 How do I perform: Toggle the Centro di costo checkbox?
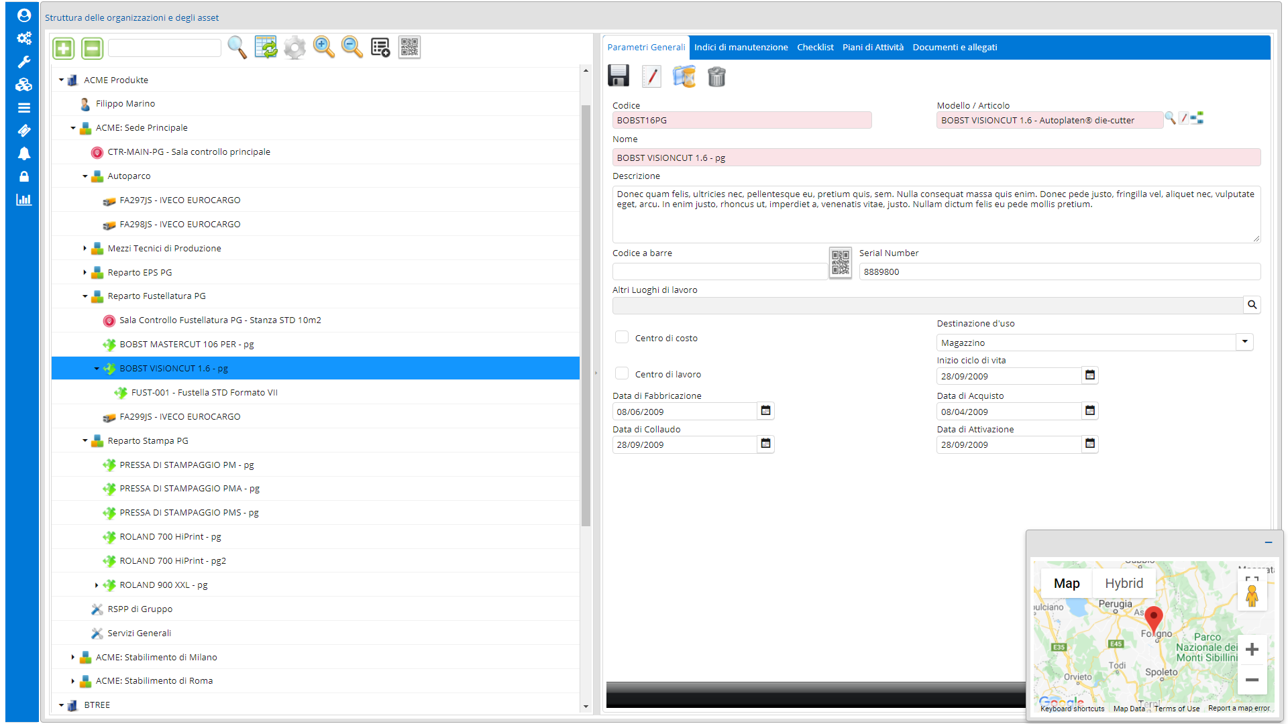(622, 337)
